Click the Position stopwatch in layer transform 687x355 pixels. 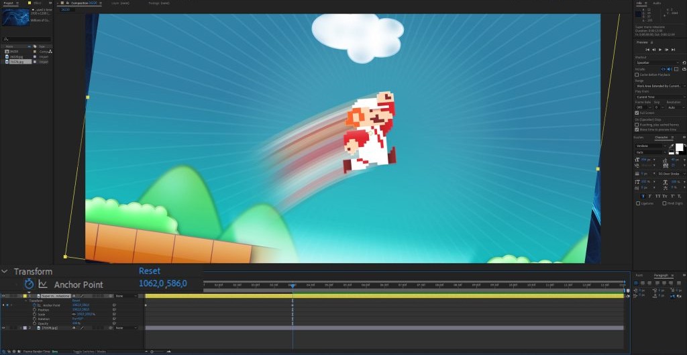tap(35, 309)
